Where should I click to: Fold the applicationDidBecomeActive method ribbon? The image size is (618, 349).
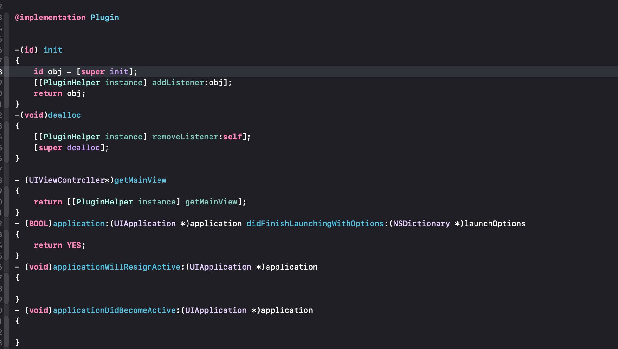[6, 332]
